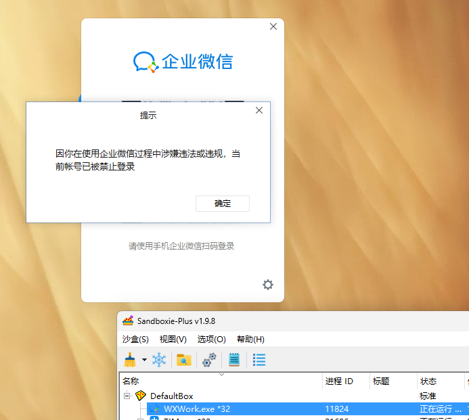Click the 企业微信 logo
This screenshot has width=469, height=420.
click(183, 62)
